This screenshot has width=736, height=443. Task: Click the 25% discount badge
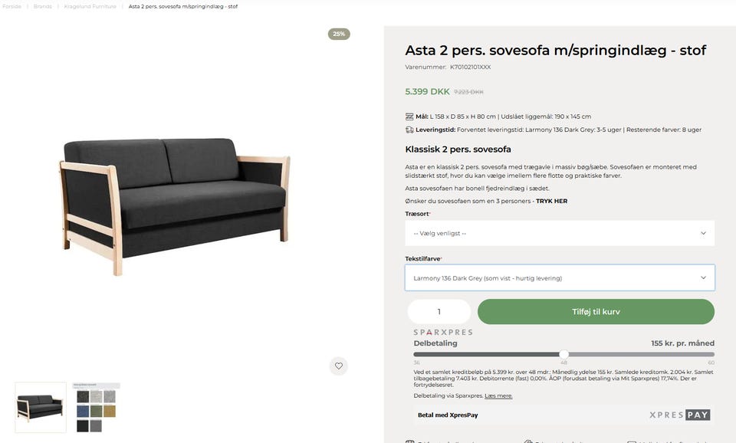339,34
